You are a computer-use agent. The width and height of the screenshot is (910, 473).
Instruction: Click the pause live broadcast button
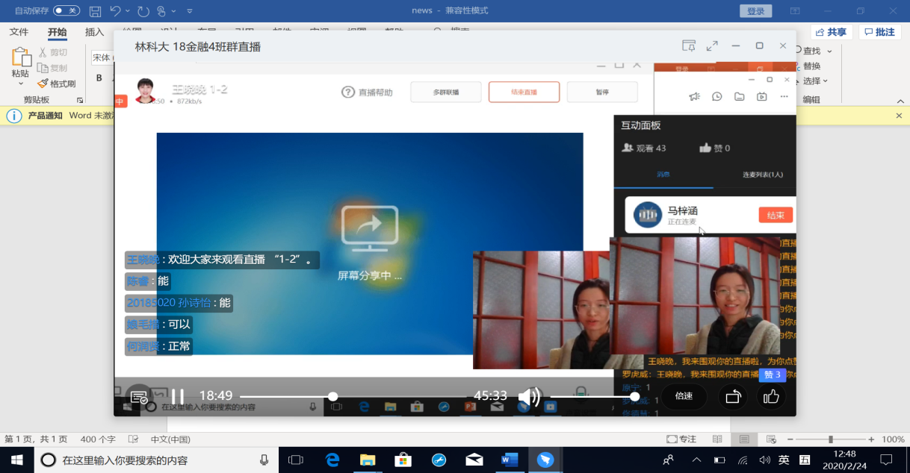tap(602, 93)
